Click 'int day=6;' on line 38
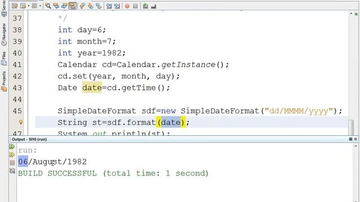 tap(82, 30)
